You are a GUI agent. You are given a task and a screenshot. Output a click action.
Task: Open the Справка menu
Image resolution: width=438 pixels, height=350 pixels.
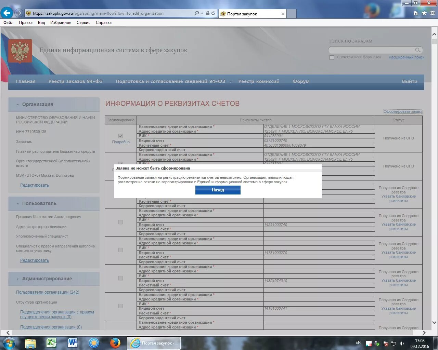point(104,23)
